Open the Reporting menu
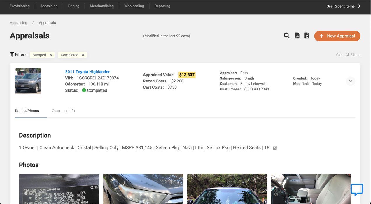 coord(162,6)
